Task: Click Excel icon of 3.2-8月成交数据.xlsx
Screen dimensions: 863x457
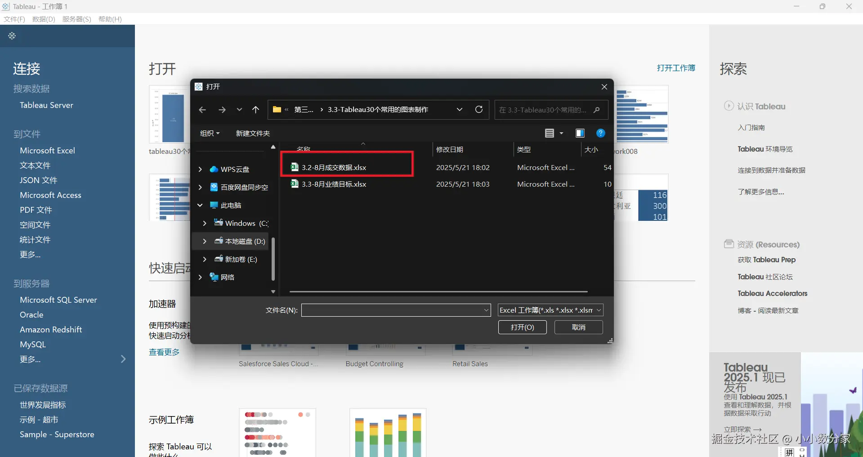Action: tap(295, 167)
